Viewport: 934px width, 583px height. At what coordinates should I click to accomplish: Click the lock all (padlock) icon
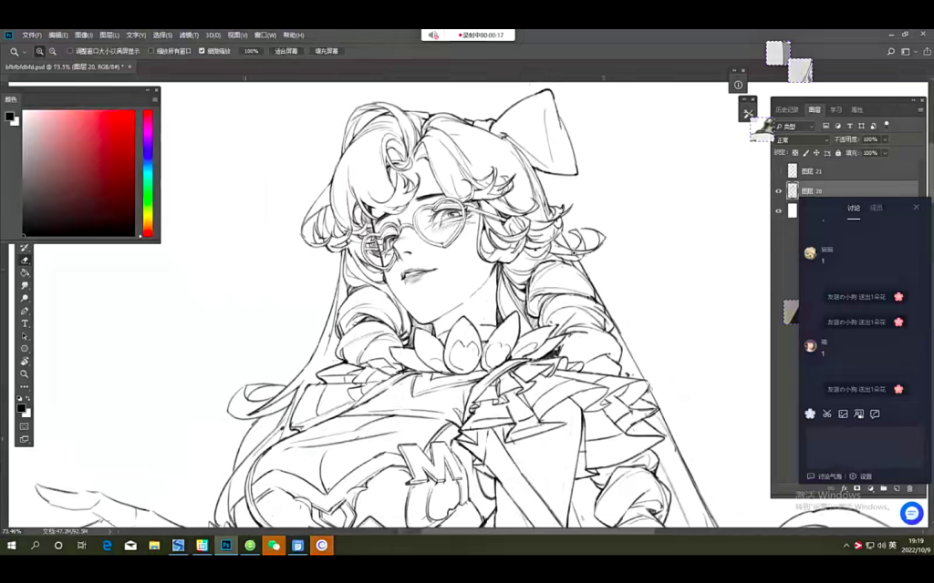click(838, 153)
